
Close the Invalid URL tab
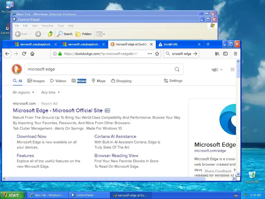tap(199, 44)
